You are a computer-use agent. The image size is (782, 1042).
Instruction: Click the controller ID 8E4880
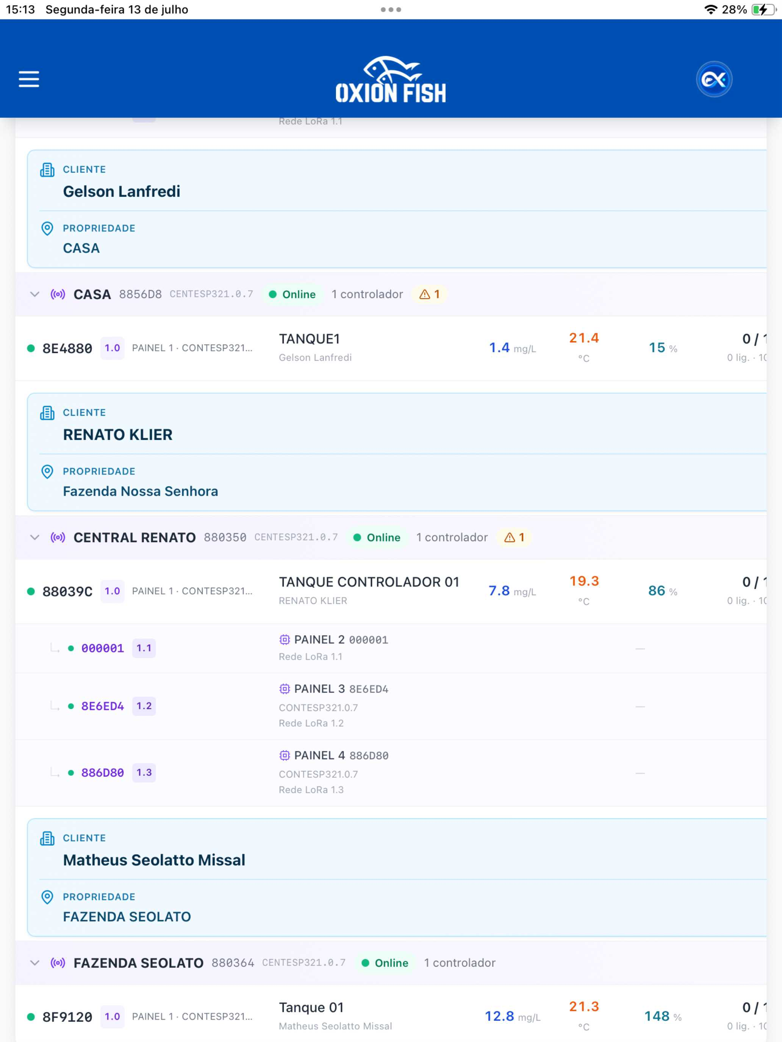pyautogui.click(x=67, y=349)
